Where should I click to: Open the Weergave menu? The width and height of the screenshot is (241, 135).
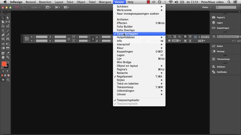click(x=105, y=2)
